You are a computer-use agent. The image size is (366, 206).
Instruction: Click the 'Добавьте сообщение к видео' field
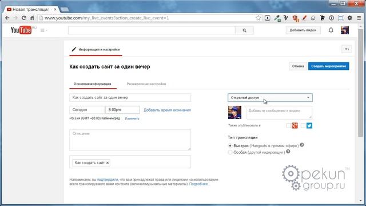[279, 112]
